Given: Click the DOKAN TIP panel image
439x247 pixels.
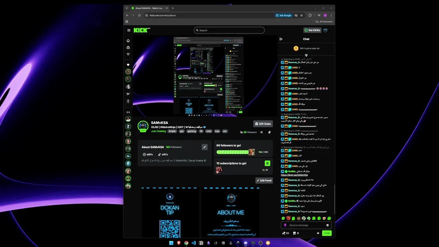Looking at the screenshot, I should pyautogui.click(x=170, y=213).
